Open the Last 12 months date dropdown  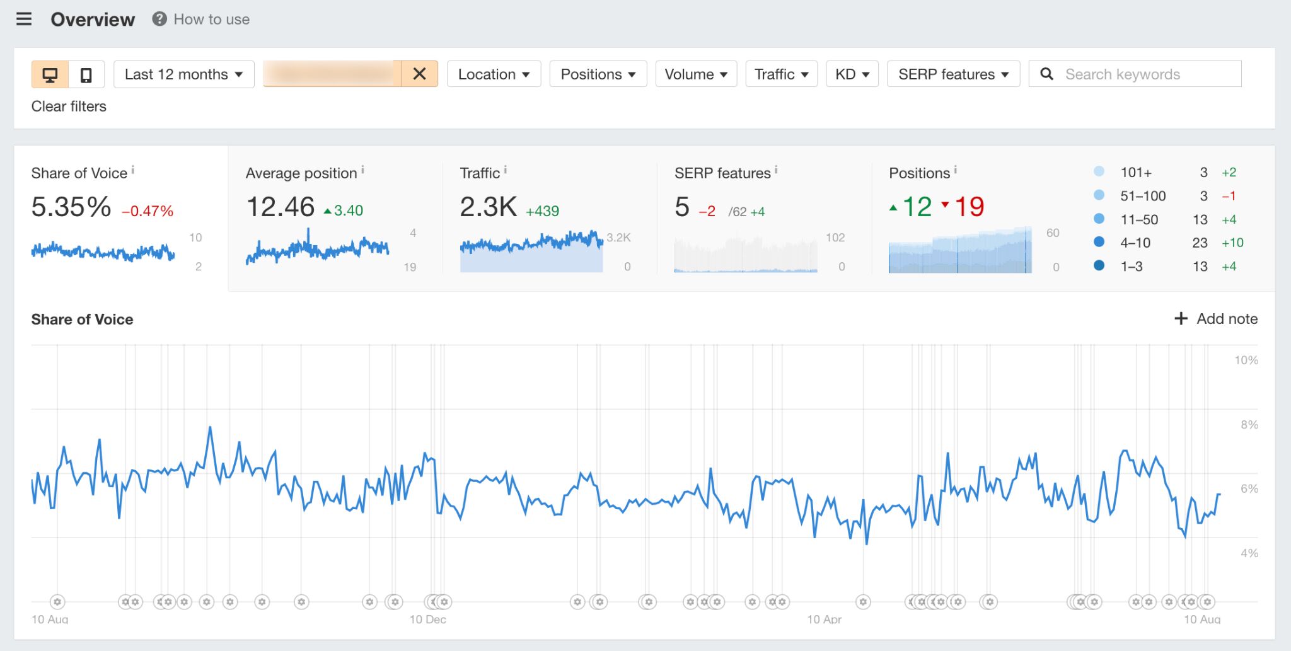tap(183, 74)
